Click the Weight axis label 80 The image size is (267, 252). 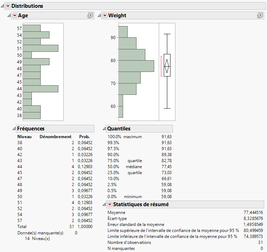(113, 61)
